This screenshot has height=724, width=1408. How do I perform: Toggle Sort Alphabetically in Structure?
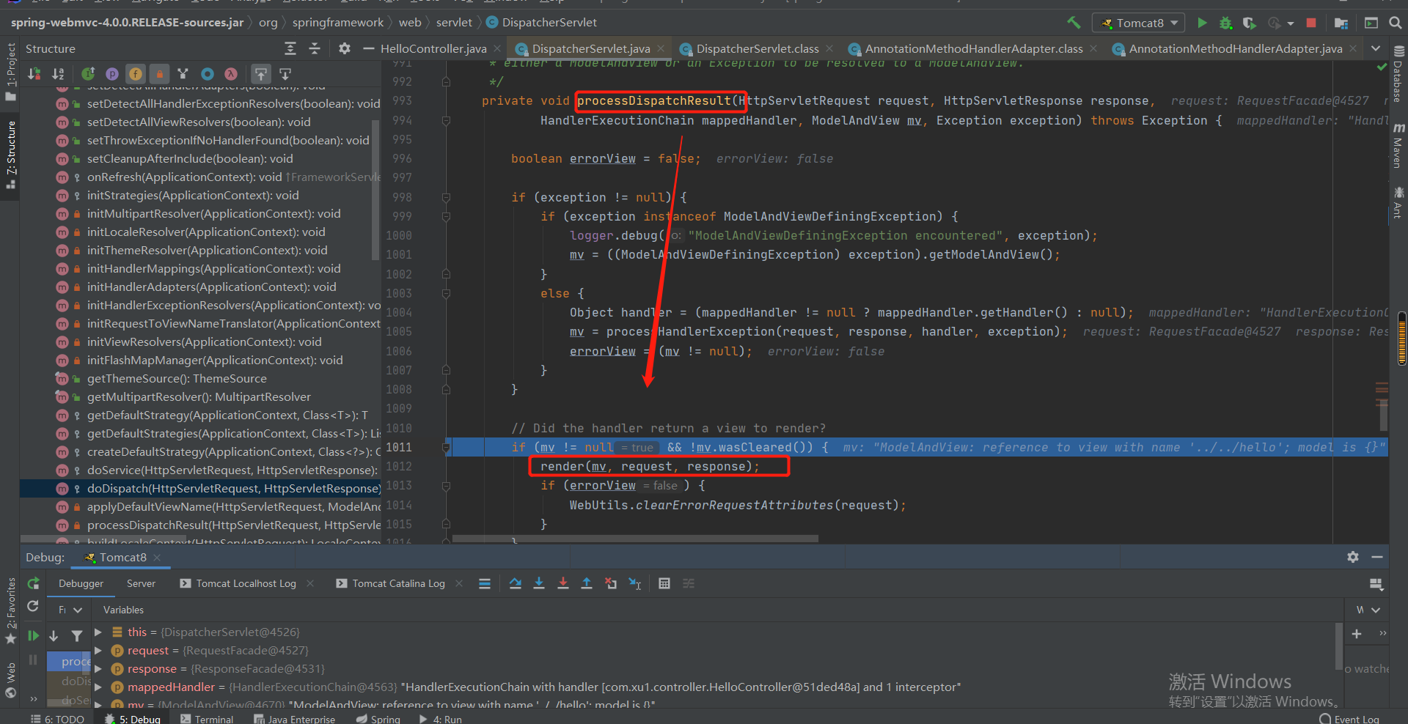click(x=58, y=73)
